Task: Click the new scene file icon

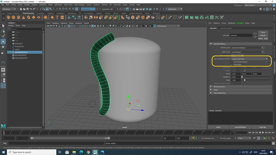Action: tap(21, 9)
